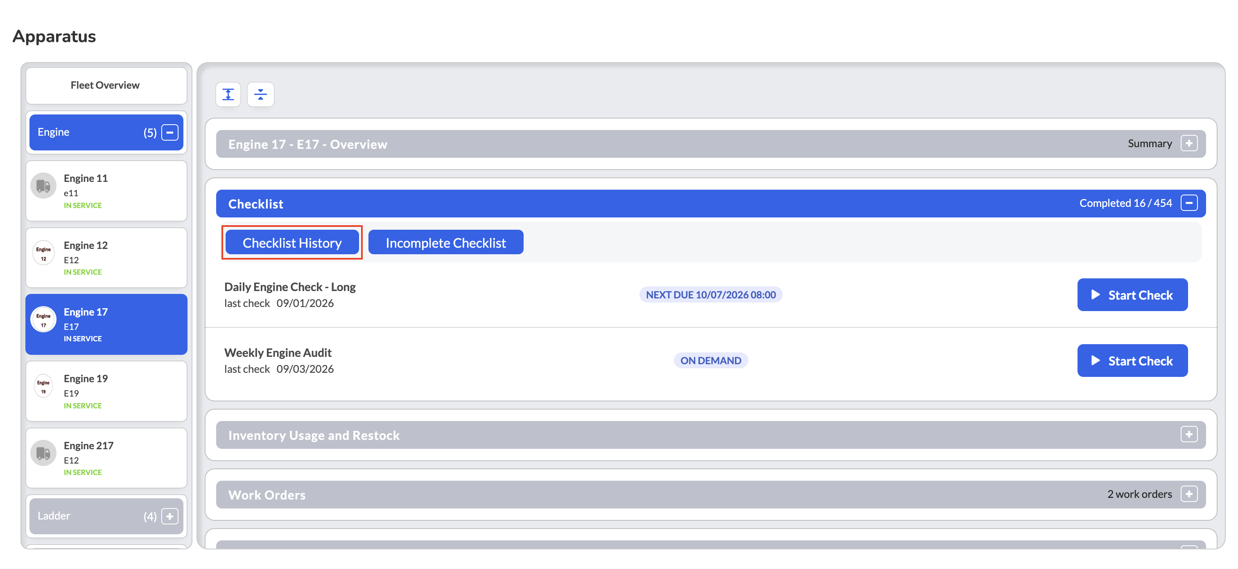Click Engine 12 round badge icon

[43, 253]
